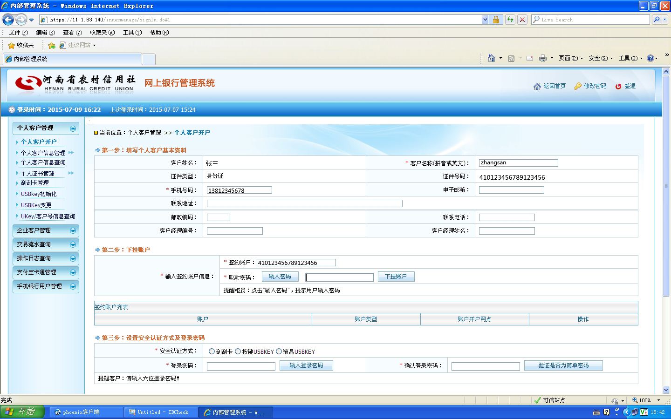Image resolution: width=671 pixels, height=419 pixels.
Task: Click the 输入登录密码 button
Action: click(x=306, y=365)
